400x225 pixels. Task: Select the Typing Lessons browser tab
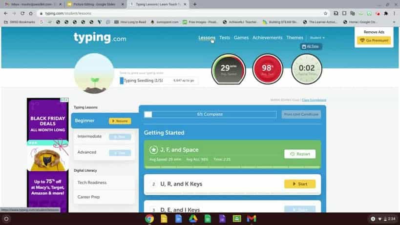click(x=158, y=4)
